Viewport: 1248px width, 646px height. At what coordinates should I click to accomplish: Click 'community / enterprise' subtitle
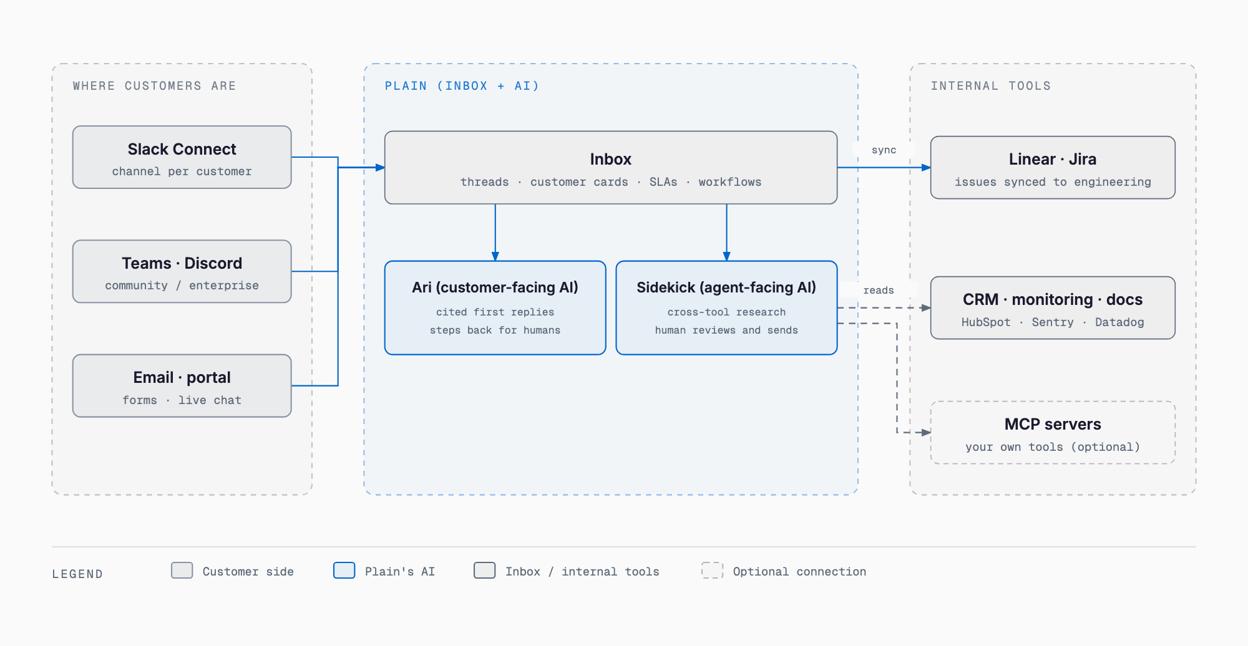click(x=182, y=286)
